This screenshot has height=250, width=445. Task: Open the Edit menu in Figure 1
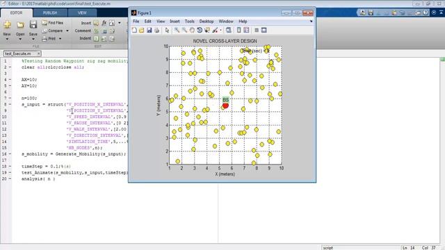click(x=147, y=22)
